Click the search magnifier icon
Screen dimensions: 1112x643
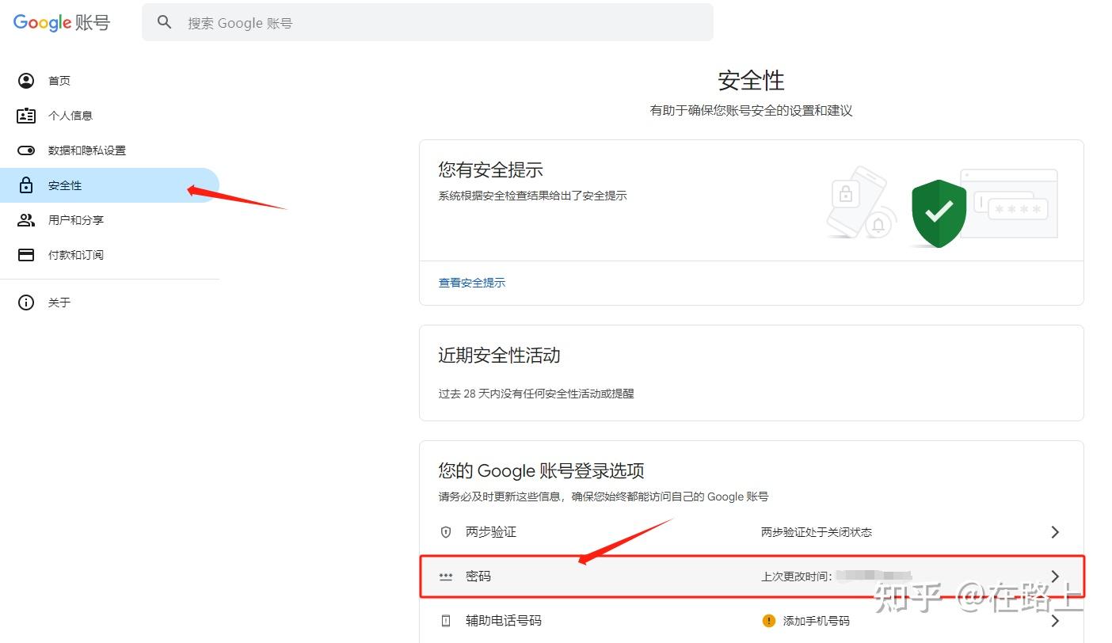coord(165,22)
